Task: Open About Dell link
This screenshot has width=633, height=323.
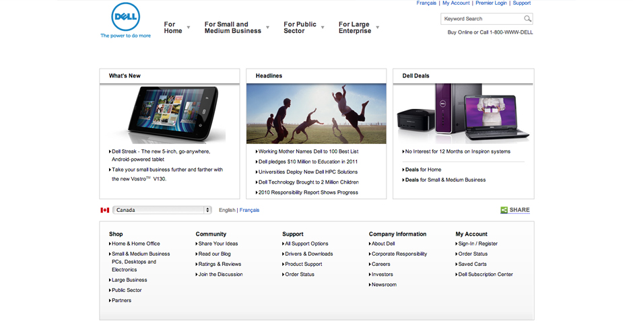Action: [382, 244]
